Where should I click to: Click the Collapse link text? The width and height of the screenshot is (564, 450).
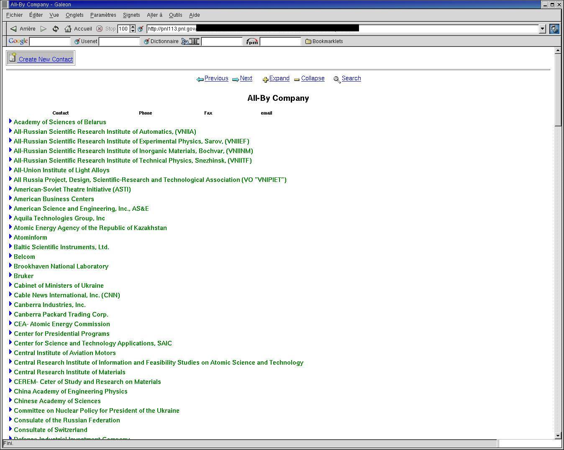point(313,78)
